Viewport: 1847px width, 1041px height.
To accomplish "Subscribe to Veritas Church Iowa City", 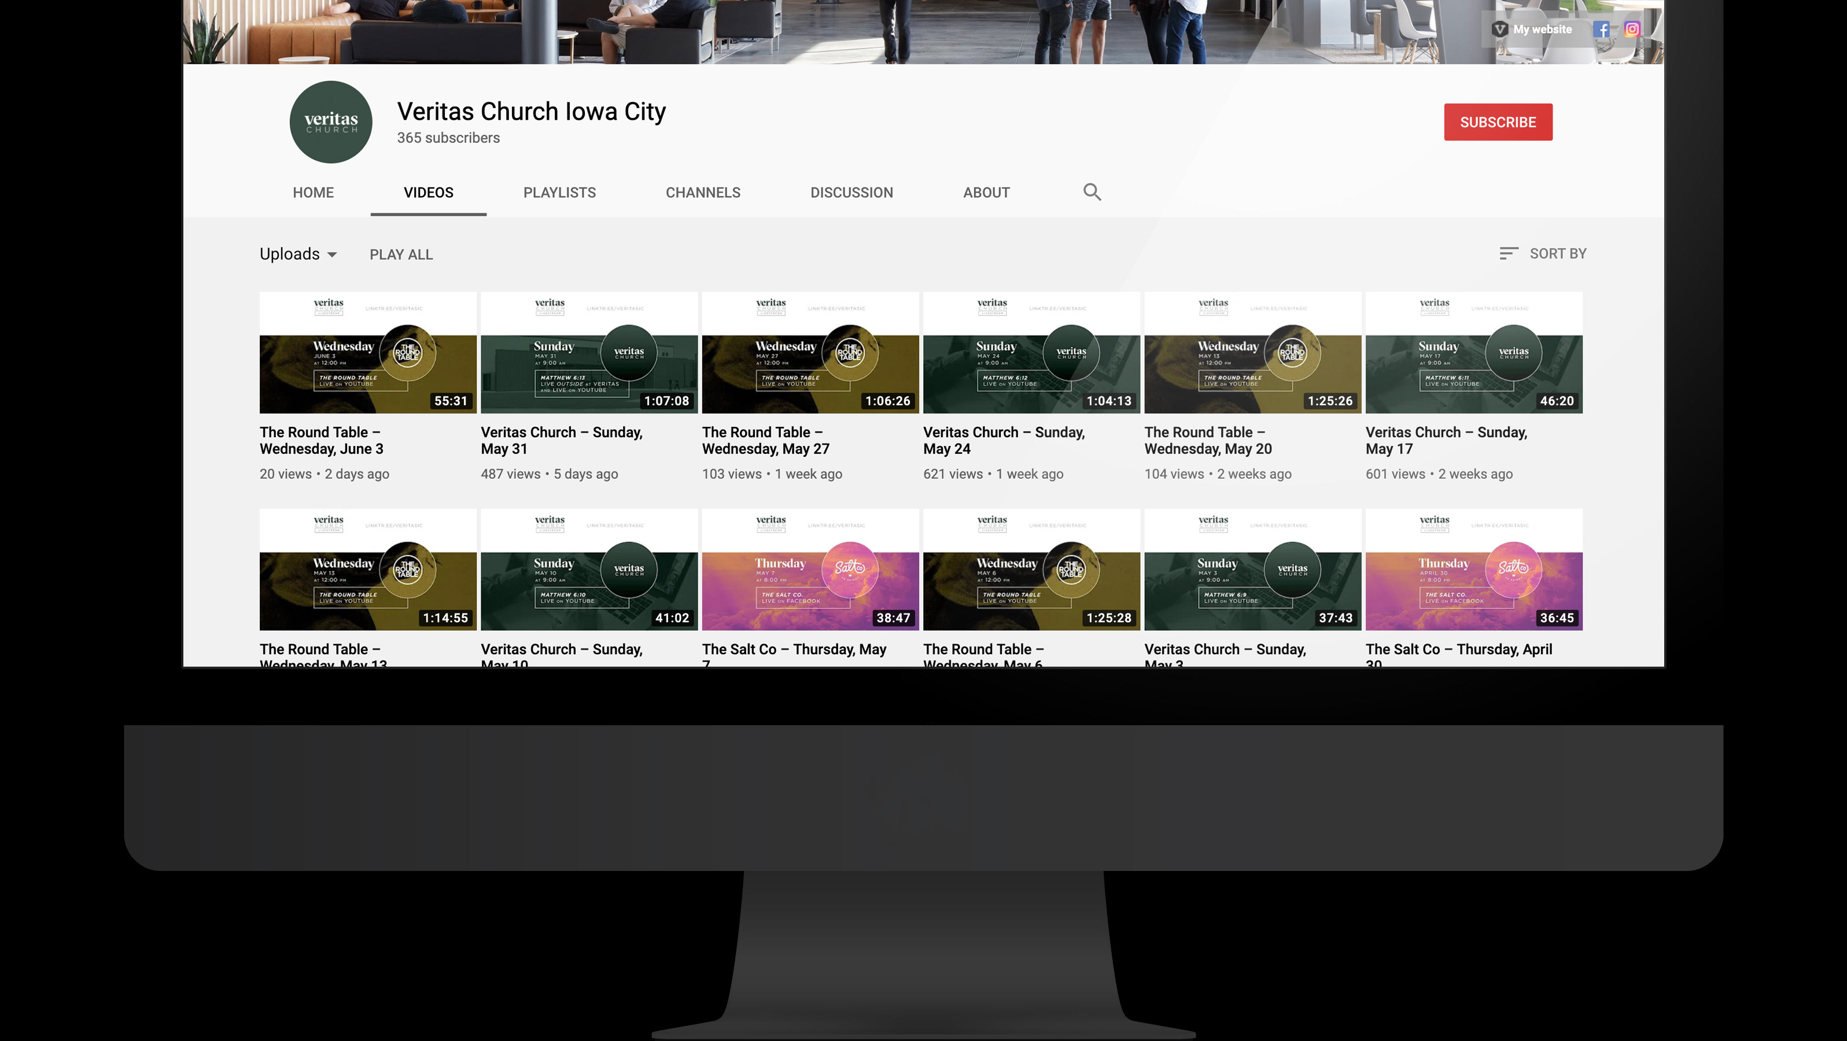I will click(x=1498, y=122).
